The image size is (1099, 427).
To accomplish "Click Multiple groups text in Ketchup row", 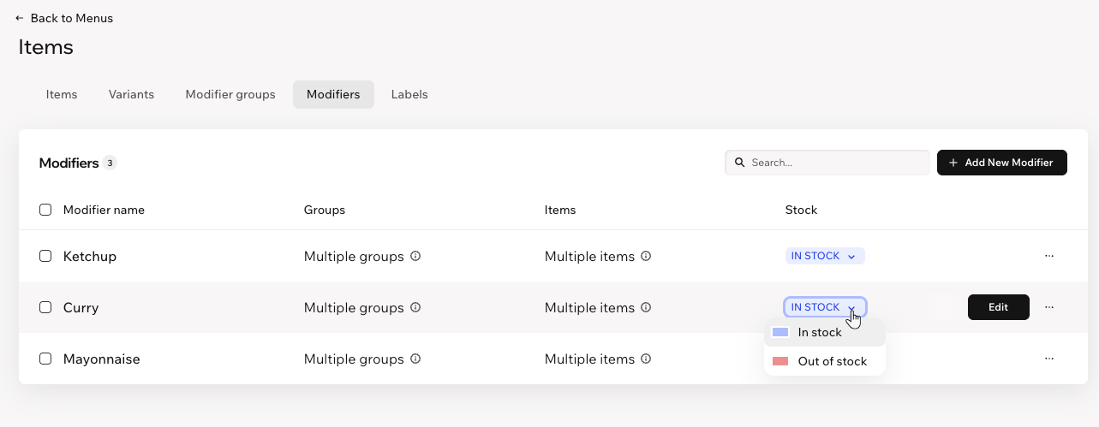I will 354,257.
